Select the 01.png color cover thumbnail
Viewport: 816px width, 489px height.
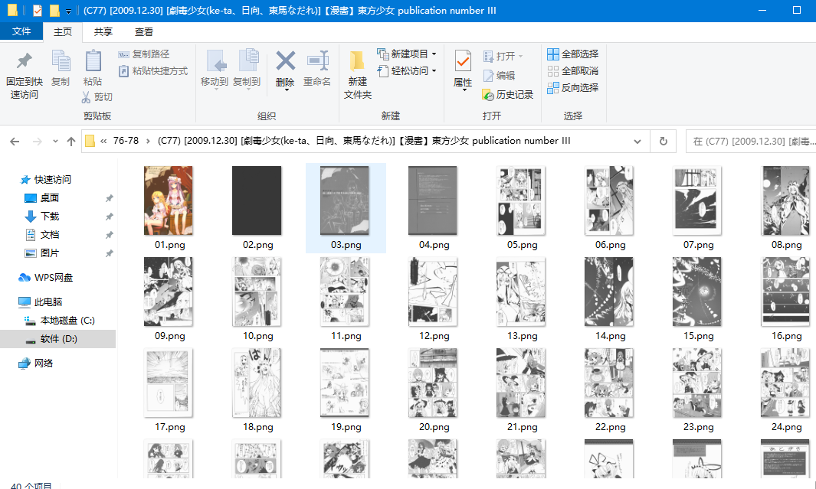168,200
